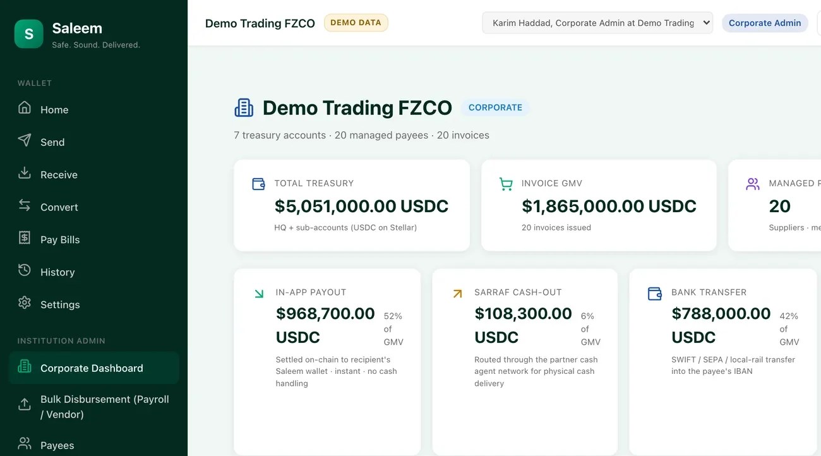
Task: Open Receive in the sidebar
Action: click(94, 174)
